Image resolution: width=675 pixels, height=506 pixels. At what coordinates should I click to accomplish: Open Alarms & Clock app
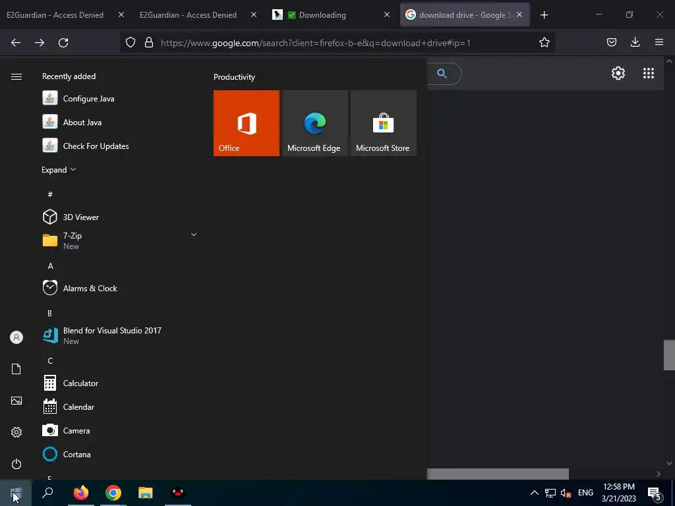[x=120, y=289]
